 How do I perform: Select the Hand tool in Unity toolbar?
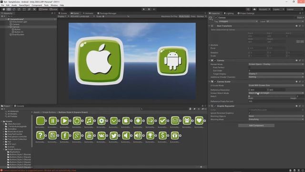(3, 9)
